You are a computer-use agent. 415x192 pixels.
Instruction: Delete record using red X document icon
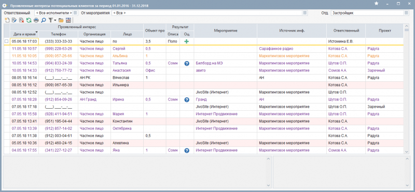tap(21, 20)
